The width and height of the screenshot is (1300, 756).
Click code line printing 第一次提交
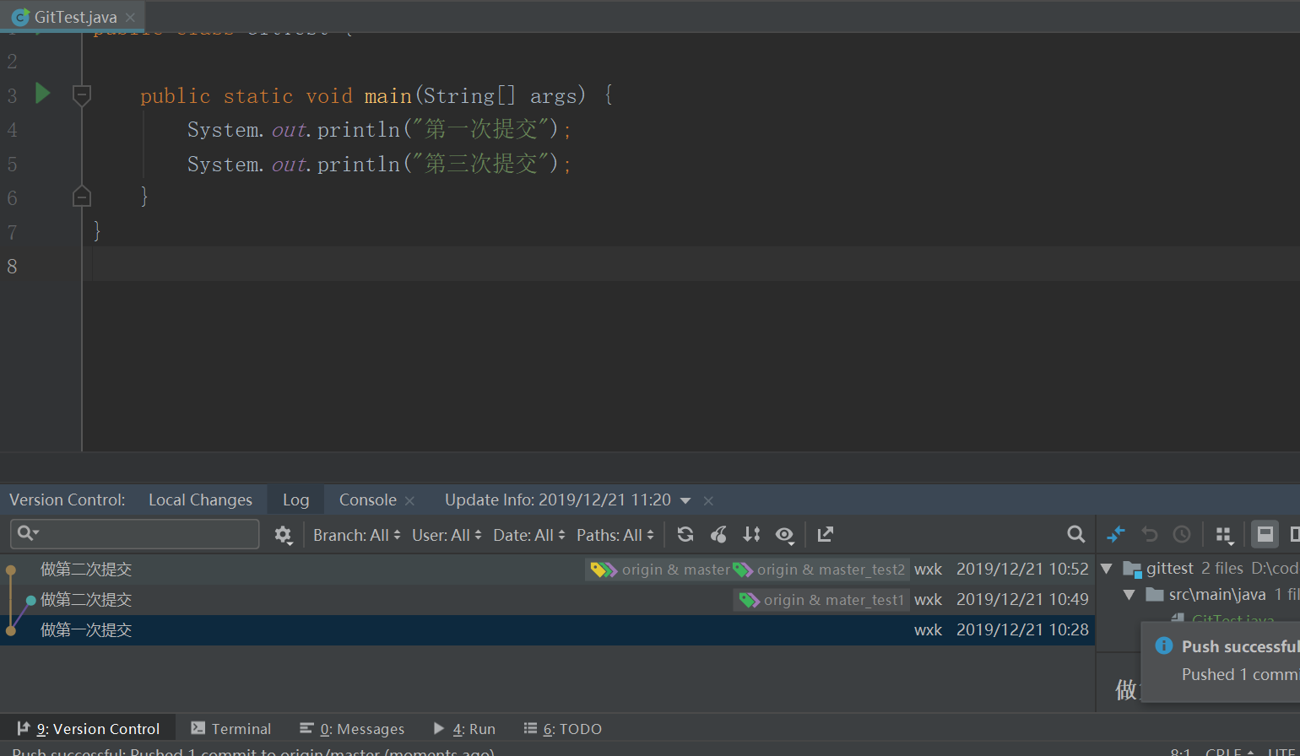pos(379,130)
